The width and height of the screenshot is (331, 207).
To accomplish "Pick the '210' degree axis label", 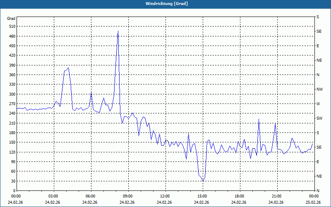I will [12, 123].
